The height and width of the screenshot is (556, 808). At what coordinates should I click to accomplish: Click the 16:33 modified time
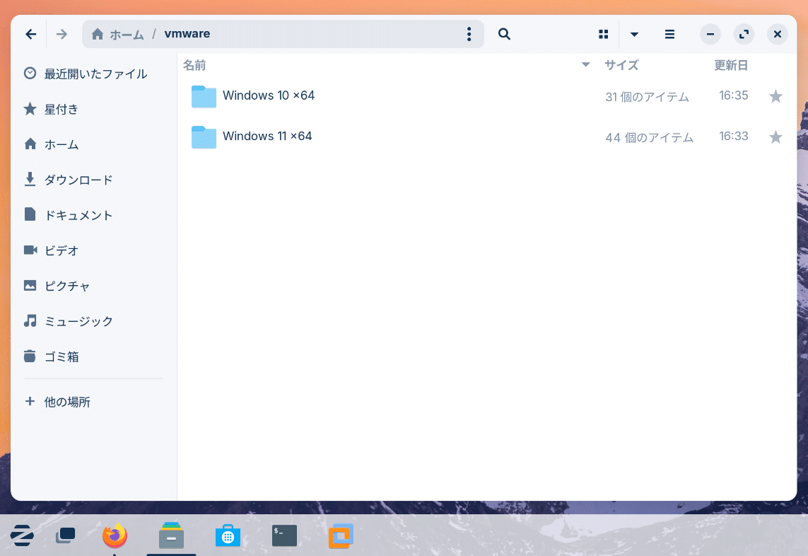(x=733, y=136)
